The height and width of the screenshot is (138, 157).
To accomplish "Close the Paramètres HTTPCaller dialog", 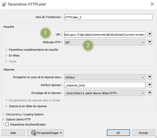I will pyautogui.click(x=152, y=4).
